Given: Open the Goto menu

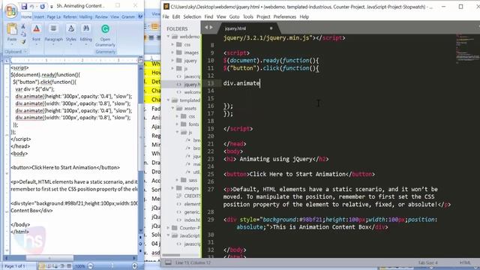Looking at the screenshot, I should click(x=234, y=16).
